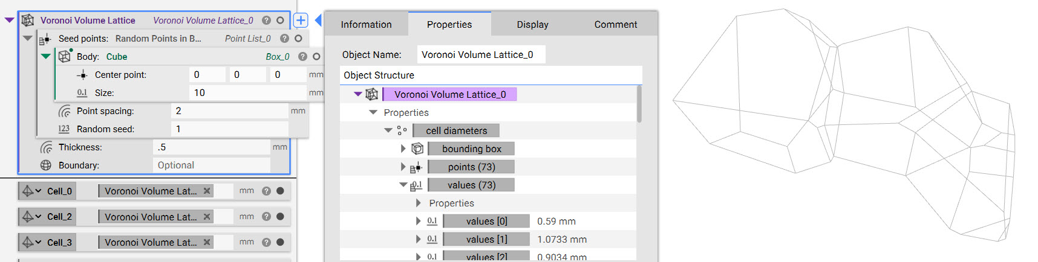This screenshot has height=262, width=1038.
Task: Click the Object Structure panel scrollbar
Action: click(x=639, y=104)
